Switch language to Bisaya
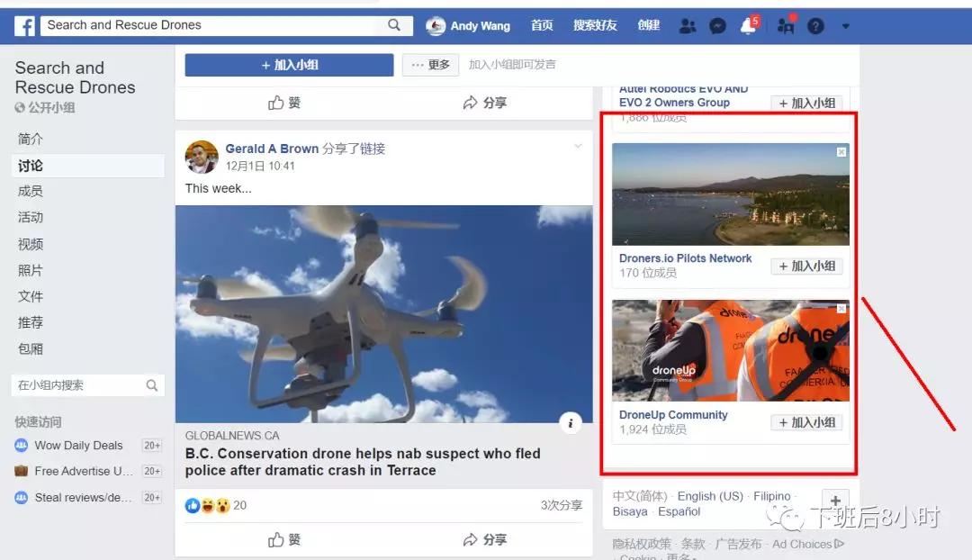This screenshot has height=560, width=972. [630, 511]
